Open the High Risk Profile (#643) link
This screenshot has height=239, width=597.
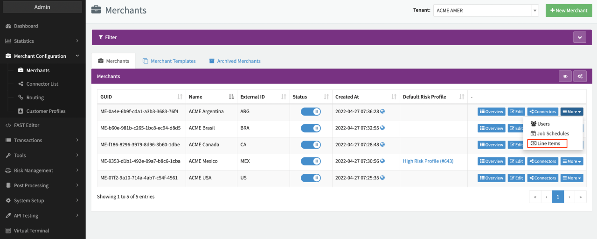tap(428, 161)
